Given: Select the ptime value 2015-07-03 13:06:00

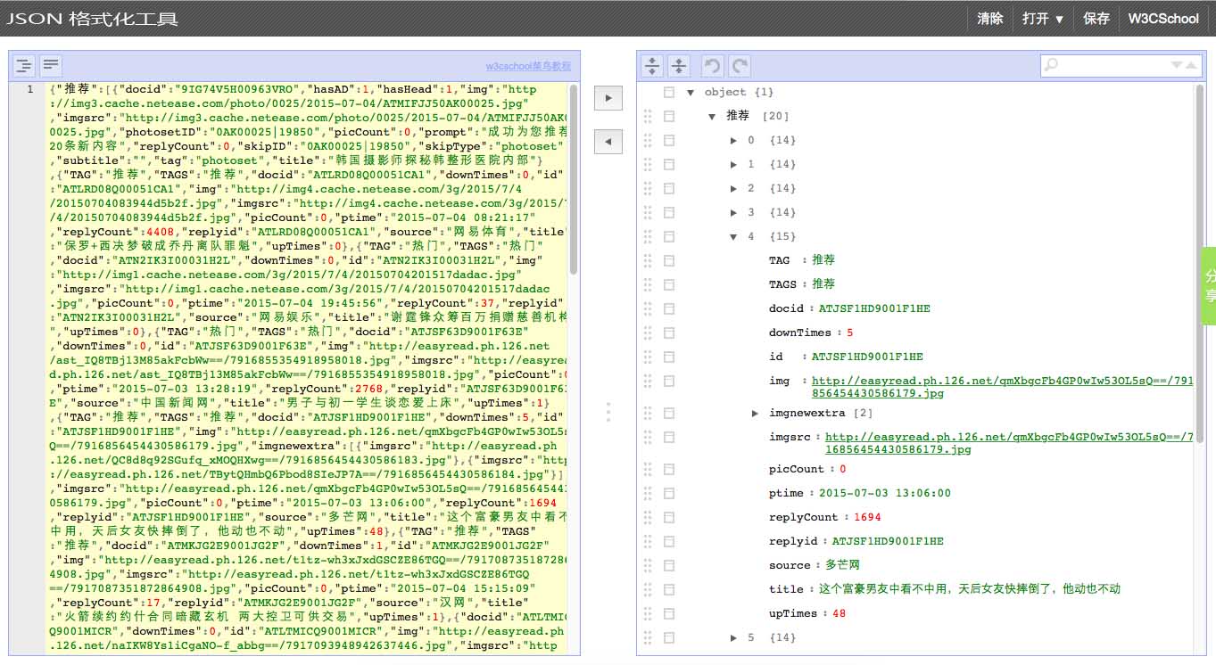Looking at the screenshot, I should pos(885,493).
